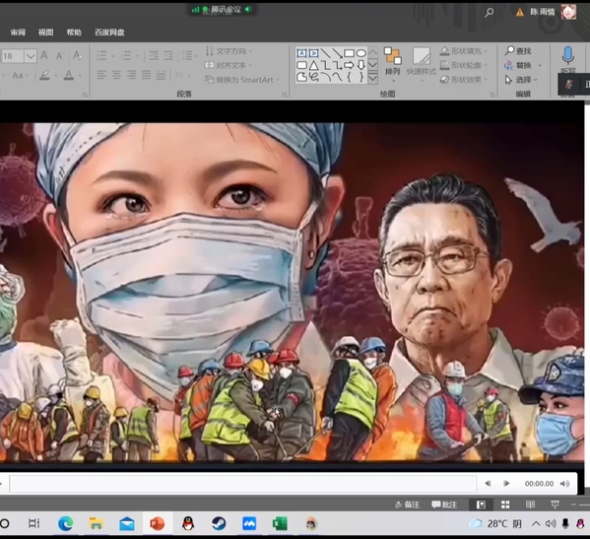Open the font group dialog launcher

(85, 95)
